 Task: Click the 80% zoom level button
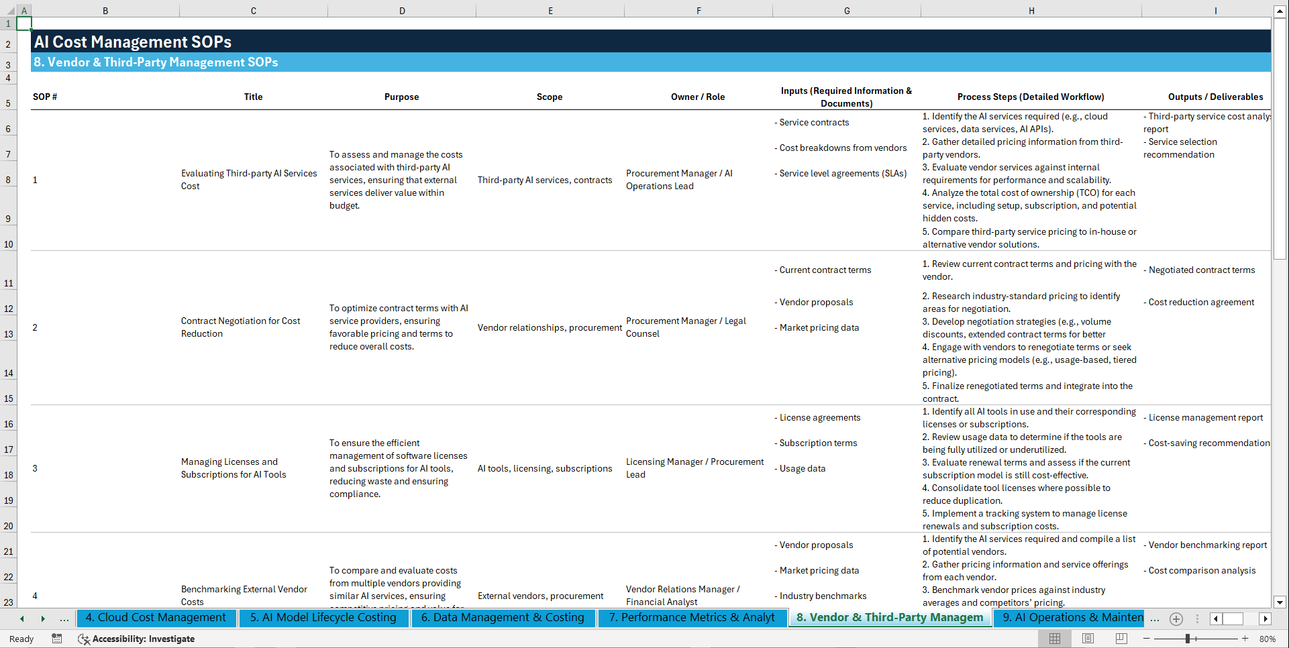coord(1268,639)
